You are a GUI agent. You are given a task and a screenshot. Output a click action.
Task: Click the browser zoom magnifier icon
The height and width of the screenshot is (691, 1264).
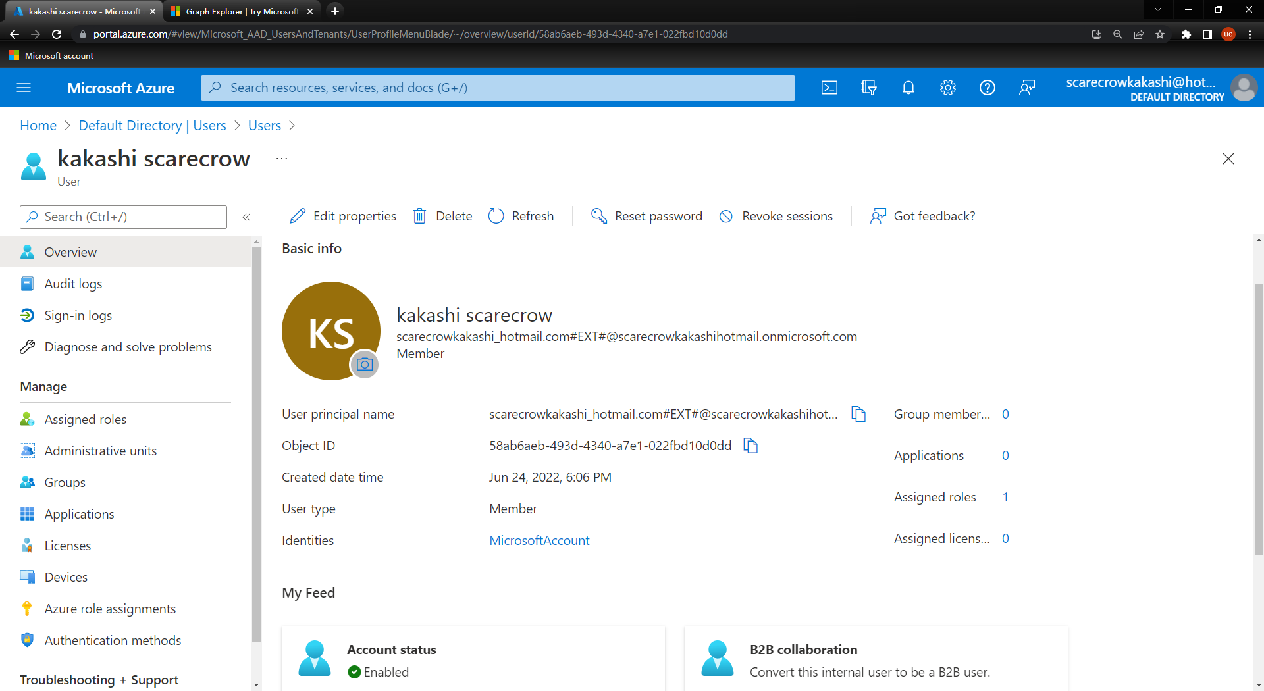pos(1118,34)
